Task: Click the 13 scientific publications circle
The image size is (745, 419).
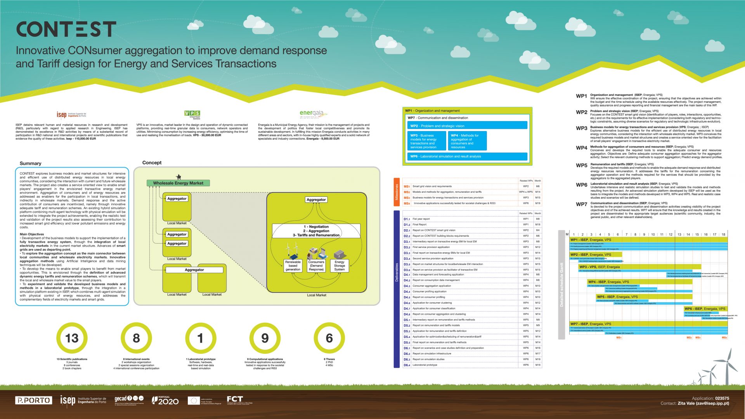Action: (72, 338)
